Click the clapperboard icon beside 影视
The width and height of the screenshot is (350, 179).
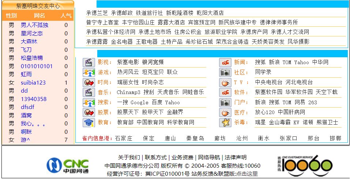89,62
